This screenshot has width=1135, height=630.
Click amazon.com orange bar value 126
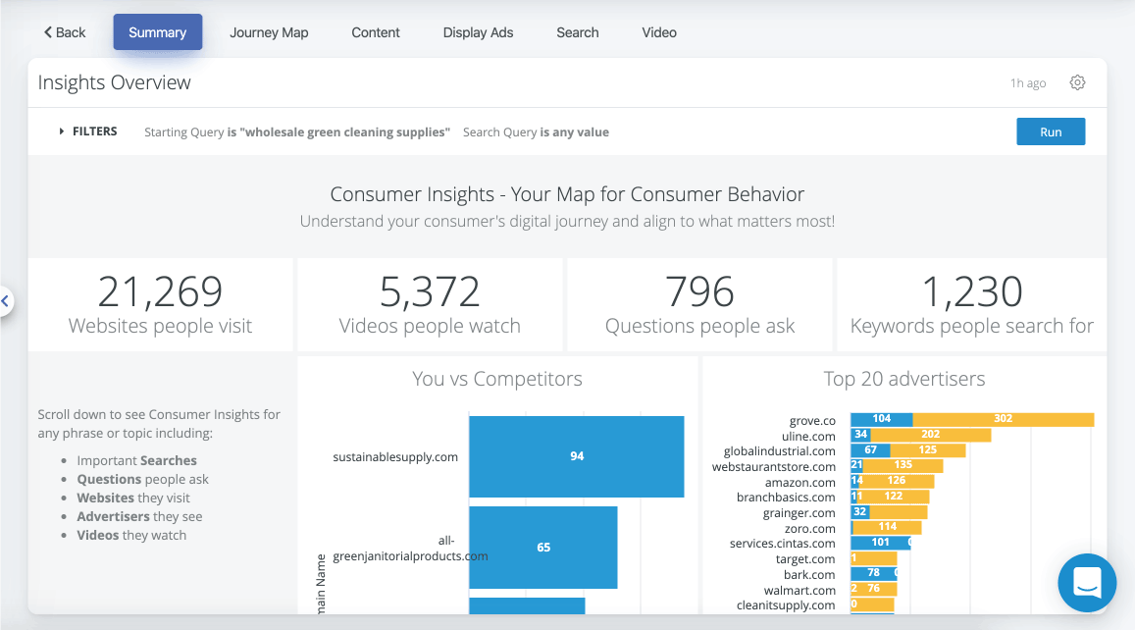[896, 481]
